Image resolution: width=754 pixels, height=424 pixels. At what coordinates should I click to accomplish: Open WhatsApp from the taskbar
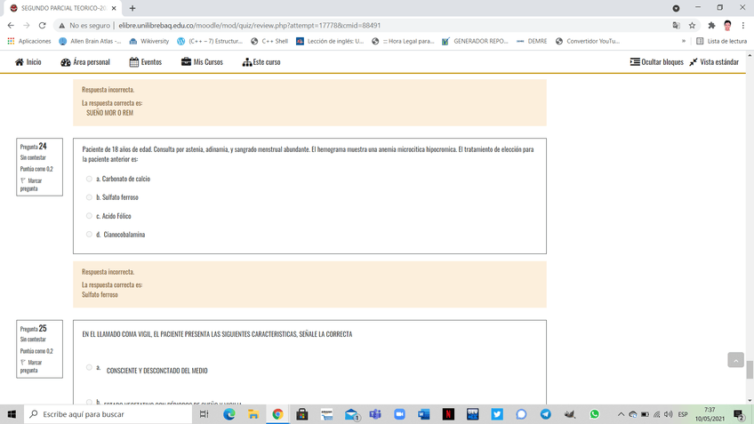pos(594,414)
